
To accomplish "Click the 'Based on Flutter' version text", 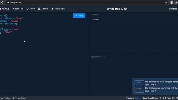I will [x=160, y=98].
